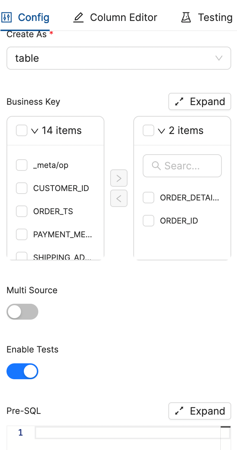Enable the Multi Source toggle
The width and height of the screenshot is (237, 450).
click(22, 311)
